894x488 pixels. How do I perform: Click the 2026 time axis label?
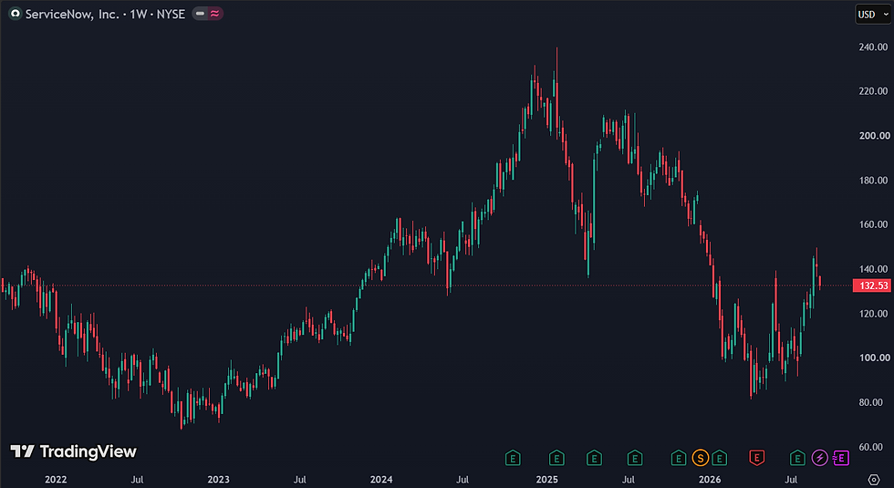tap(710, 480)
